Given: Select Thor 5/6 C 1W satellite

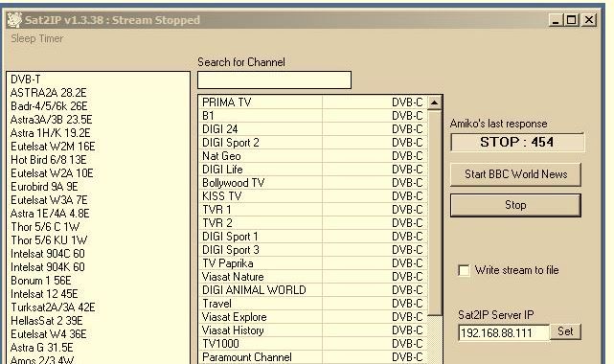Looking at the screenshot, I should coord(99,227).
